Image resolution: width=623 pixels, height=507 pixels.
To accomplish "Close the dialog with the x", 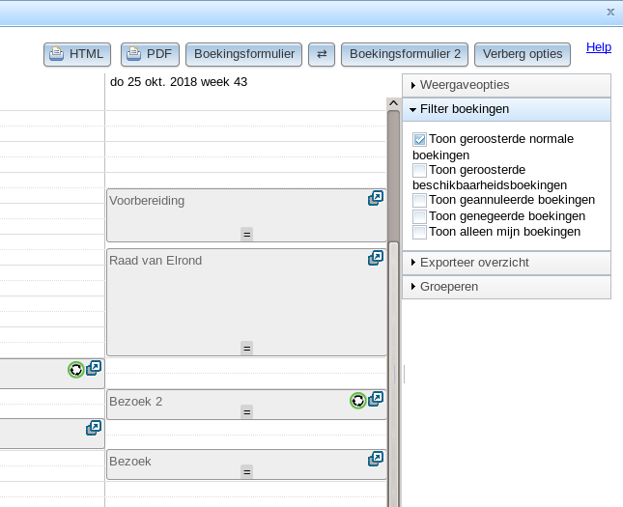I will [610, 13].
